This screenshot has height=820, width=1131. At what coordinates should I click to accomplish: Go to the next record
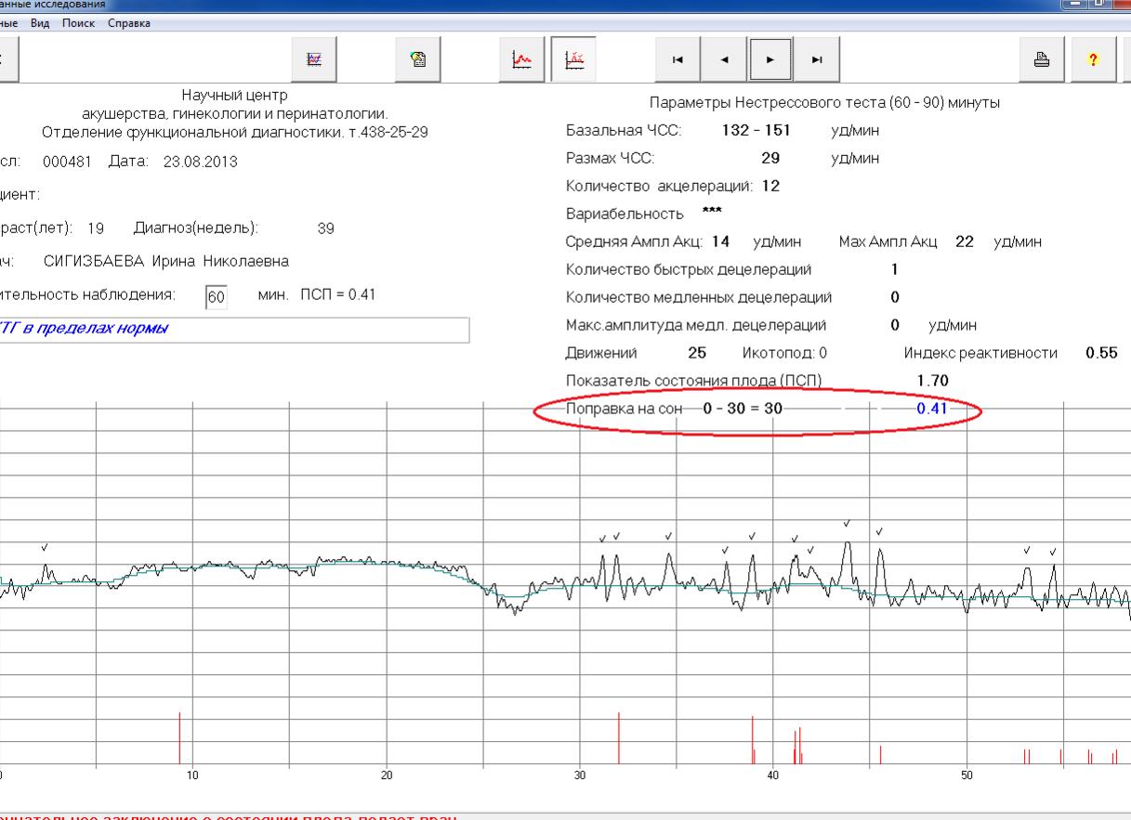click(769, 60)
